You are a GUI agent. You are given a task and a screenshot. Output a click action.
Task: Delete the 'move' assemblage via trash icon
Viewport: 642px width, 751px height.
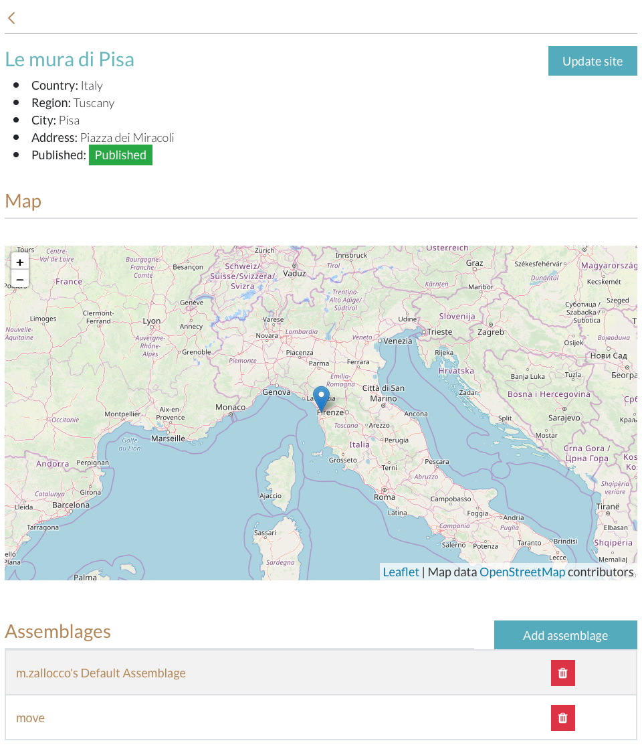(x=562, y=718)
